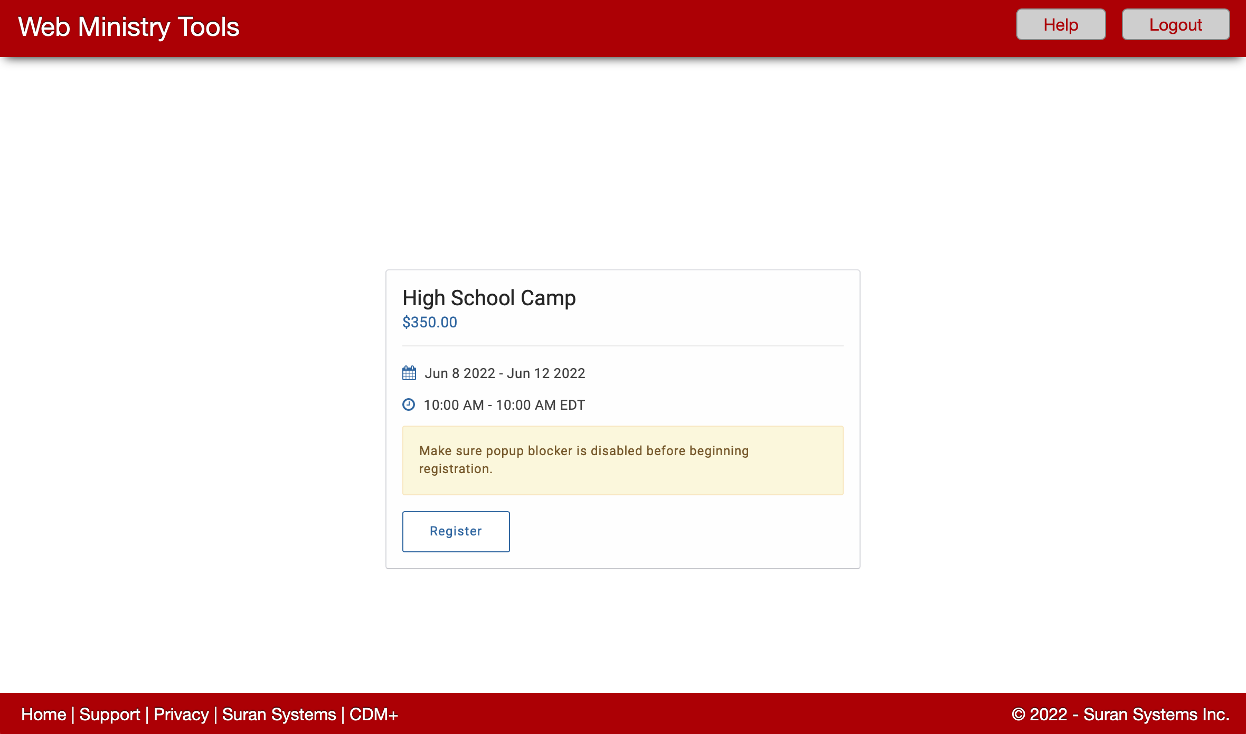Screen dimensions: 1246x734
Task: Go to Home in the footer
Action: click(x=43, y=714)
